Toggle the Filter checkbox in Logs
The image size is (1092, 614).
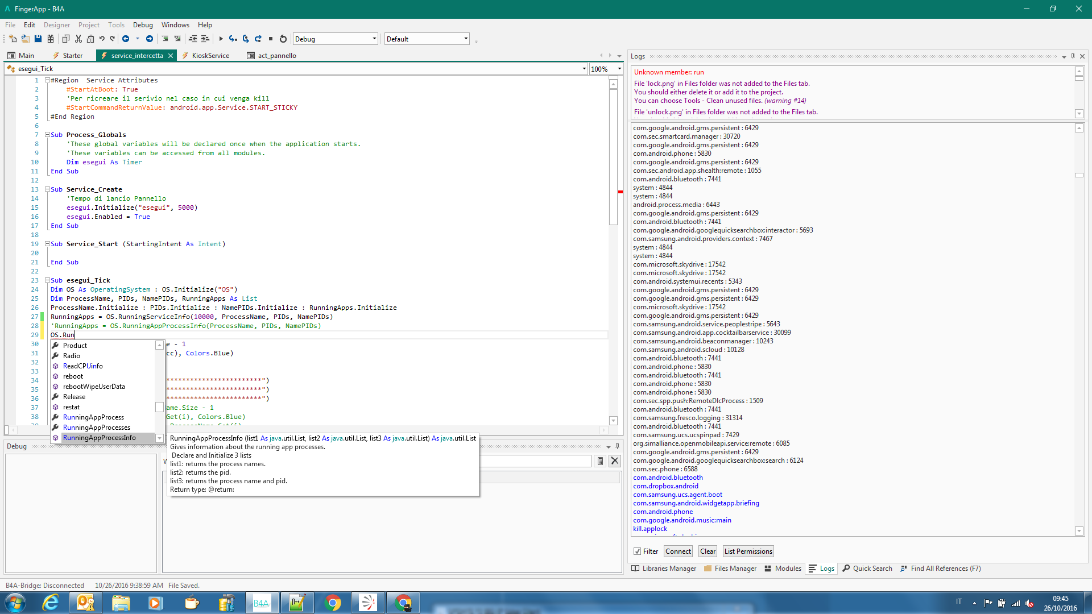point(638,551)
